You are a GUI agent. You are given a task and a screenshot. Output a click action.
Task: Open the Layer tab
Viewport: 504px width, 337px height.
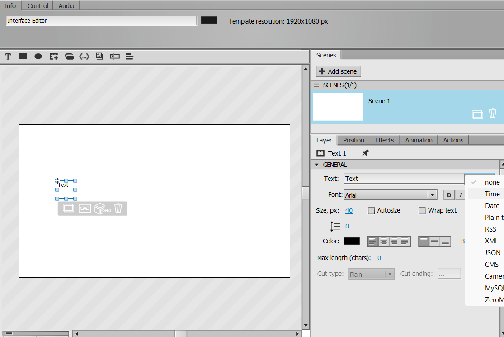324,140
